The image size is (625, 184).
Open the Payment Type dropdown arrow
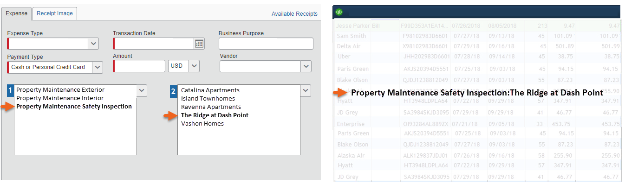coord(98,67)
